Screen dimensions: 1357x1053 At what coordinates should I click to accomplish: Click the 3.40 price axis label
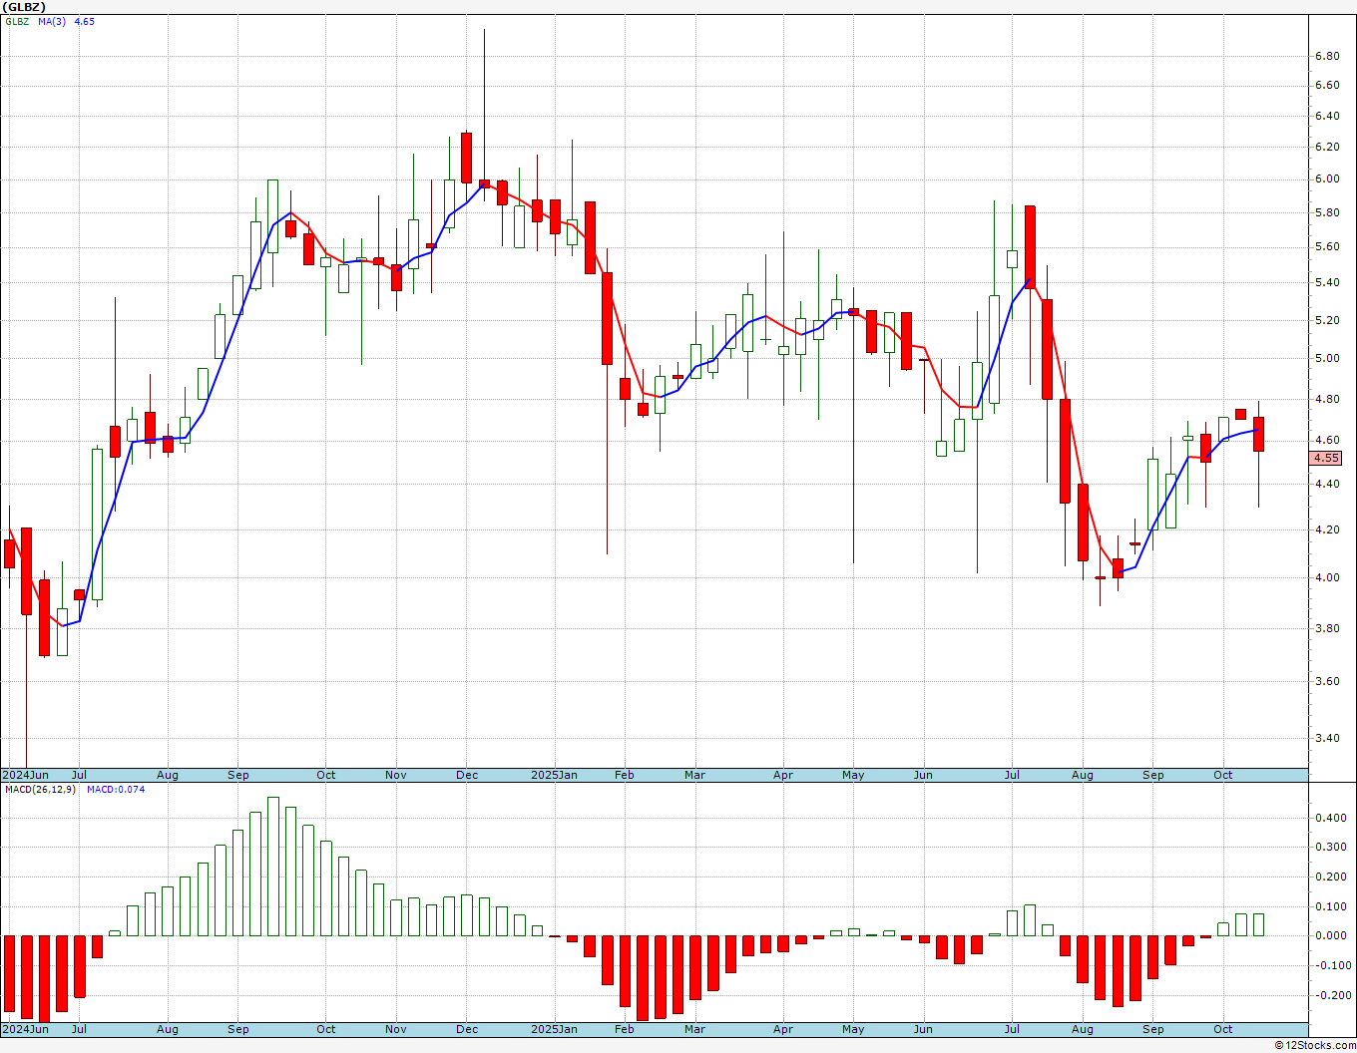(x=1326, y=738)
